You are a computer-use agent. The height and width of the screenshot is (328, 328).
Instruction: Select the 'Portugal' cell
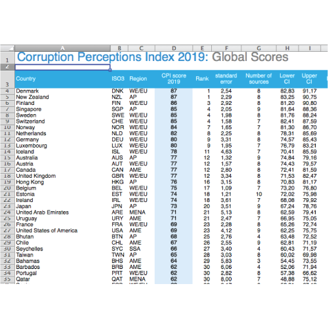click(x=62, y=273)
